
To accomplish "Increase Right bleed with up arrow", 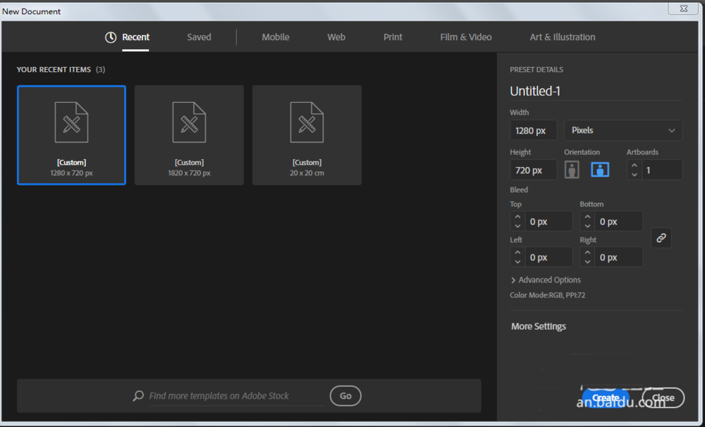I will (x=587, y=253).
